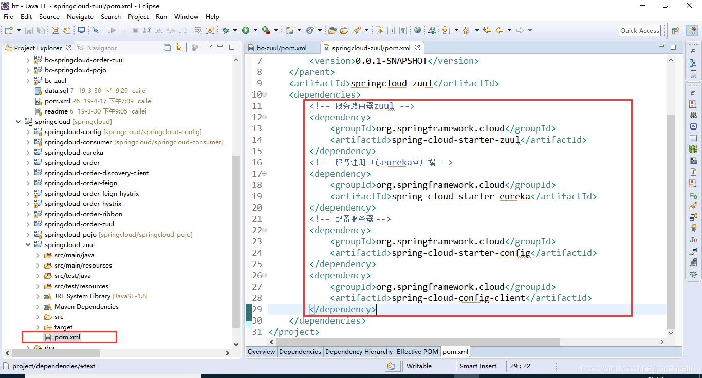This screenshot has height=378, width=702.
Task: Click the Search flashlight toolbar icon
Action: [358, 31]
